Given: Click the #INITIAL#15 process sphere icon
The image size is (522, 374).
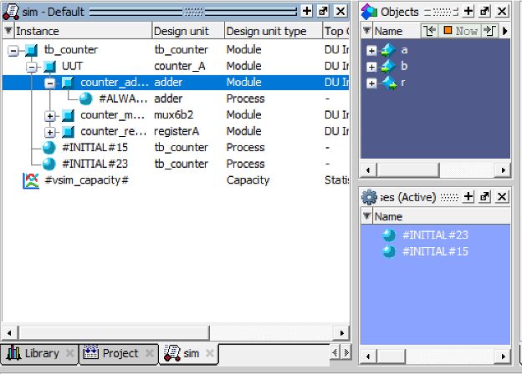Looking at the screenshot, I should point(49,148).
